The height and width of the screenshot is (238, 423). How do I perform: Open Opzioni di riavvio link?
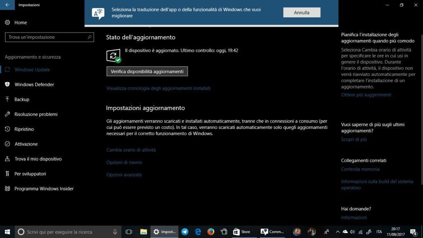pos(124,162)
